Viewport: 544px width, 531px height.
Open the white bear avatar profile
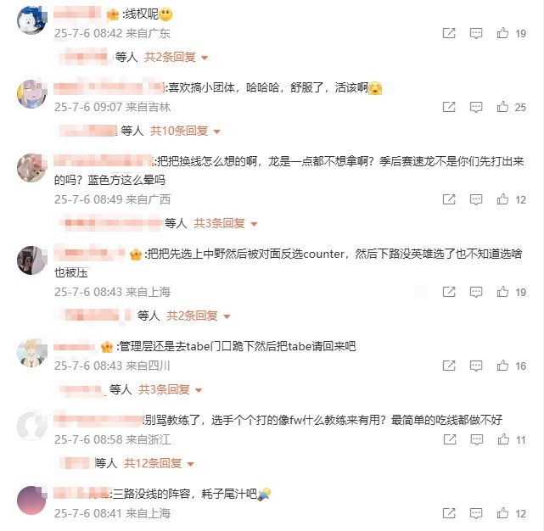31,20
